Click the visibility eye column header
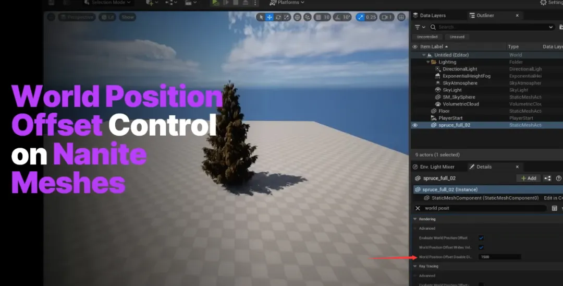 (415, 46)
